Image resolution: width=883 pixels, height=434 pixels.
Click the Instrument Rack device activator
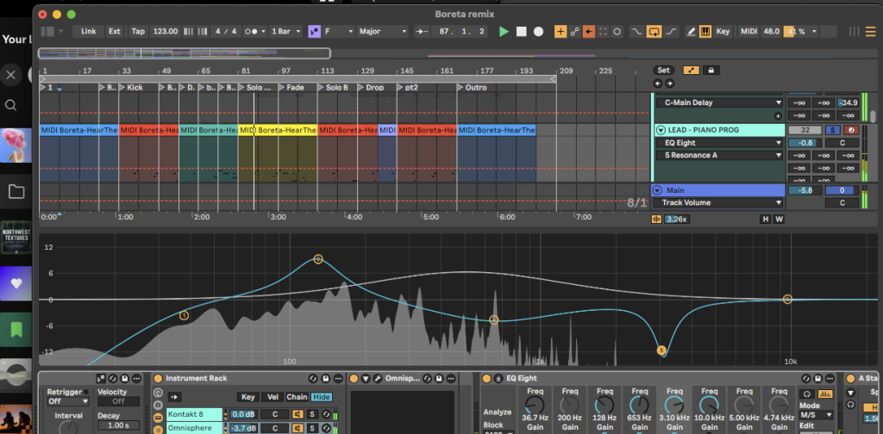(158, 378)
